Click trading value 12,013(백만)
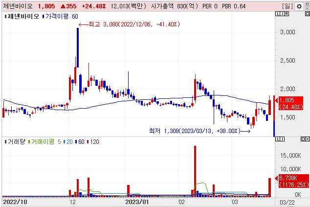This screenshot has width=310, height=207. tap(128, 6)
